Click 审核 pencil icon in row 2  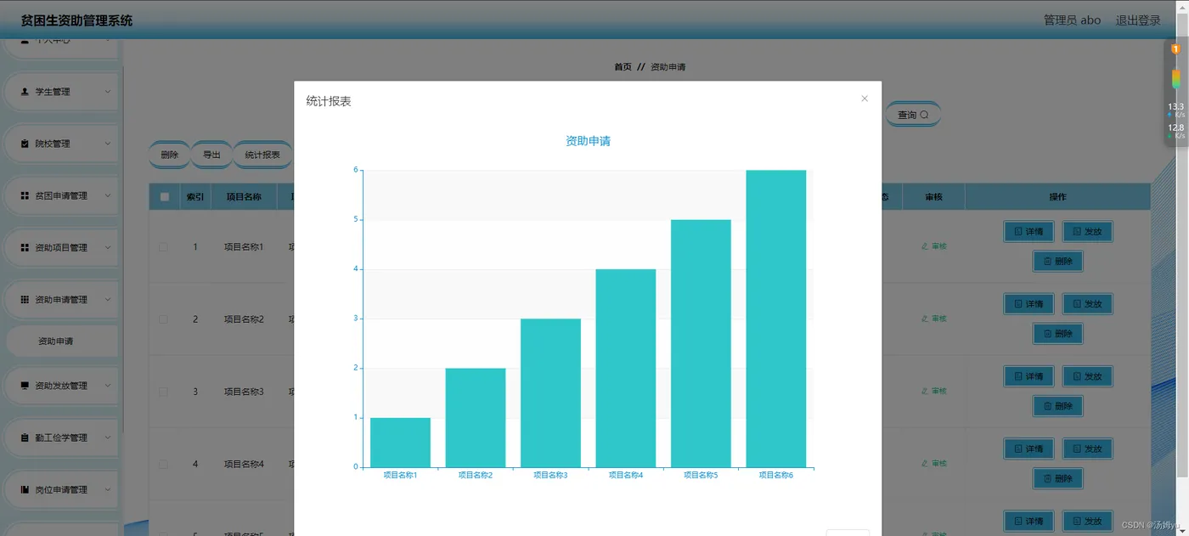925,319
